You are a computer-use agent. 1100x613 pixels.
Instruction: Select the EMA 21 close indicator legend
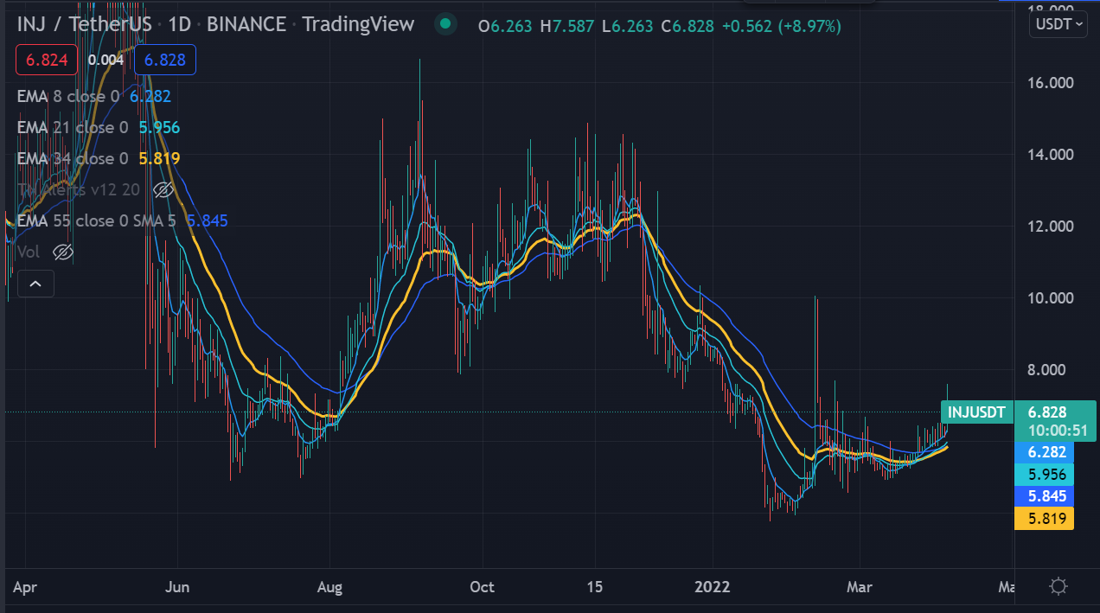[72, 127]
